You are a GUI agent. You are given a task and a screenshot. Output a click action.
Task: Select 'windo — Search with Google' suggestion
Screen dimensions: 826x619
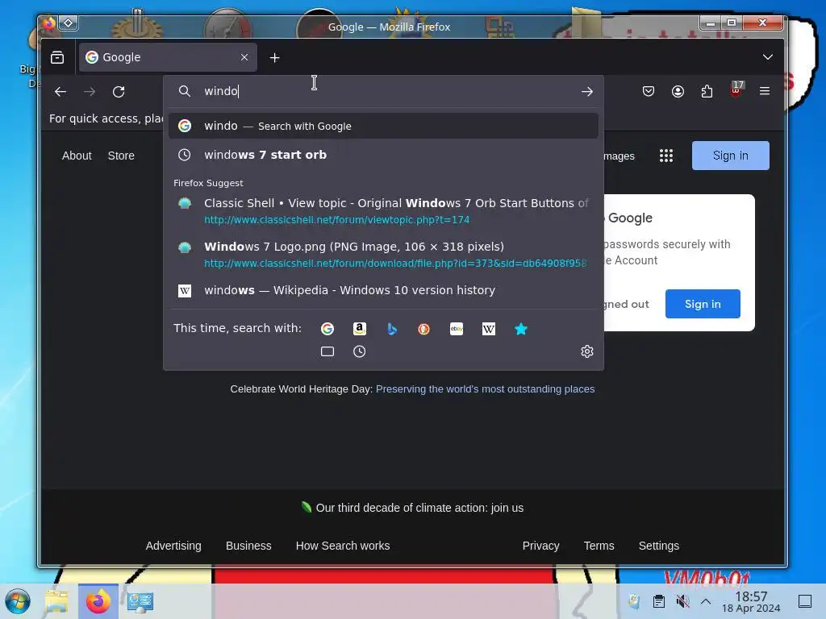click(383, 126)
